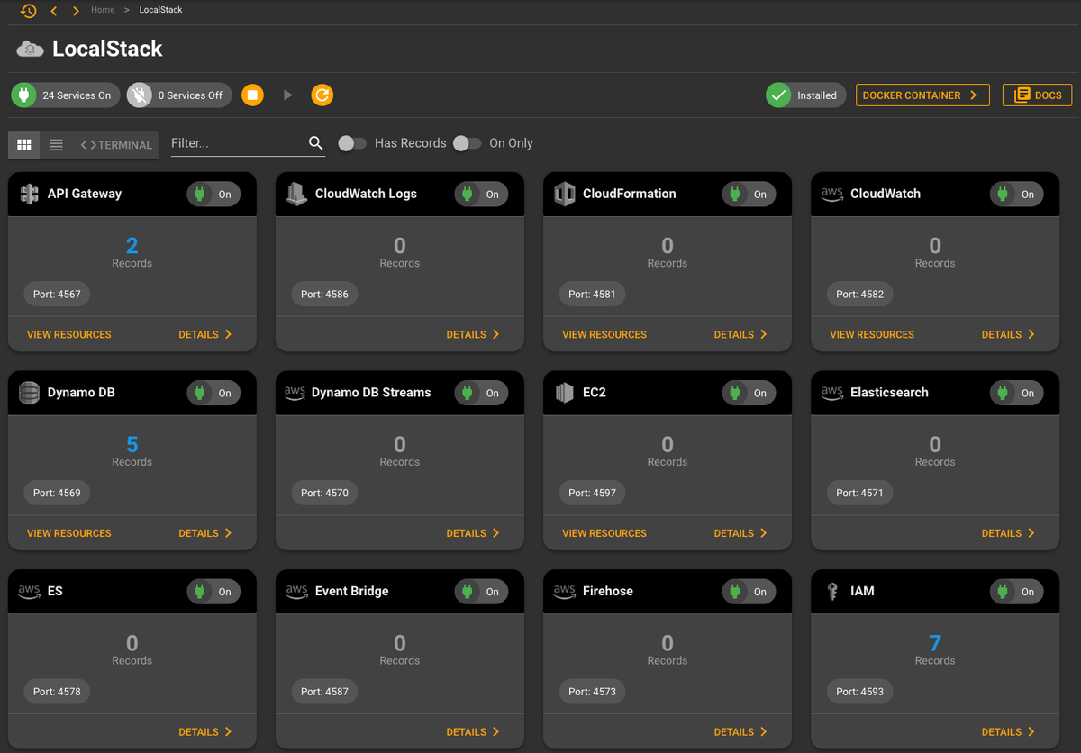This screenshot has height=753, width=1081.
Task: Click the search magnifier icon
Action: coord(315,143)
